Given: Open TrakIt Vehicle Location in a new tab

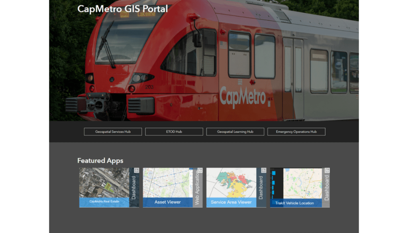Looking at the screenshot, I should click(326, 170).
